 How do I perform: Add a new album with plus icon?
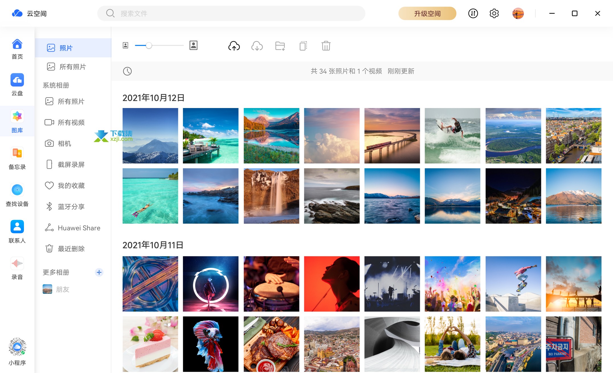point(99,272)
